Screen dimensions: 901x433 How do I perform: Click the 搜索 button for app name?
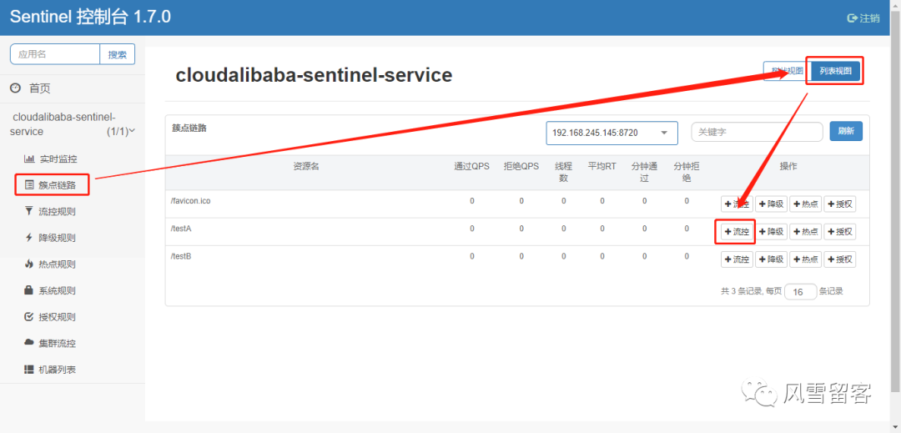click(118, 54)
